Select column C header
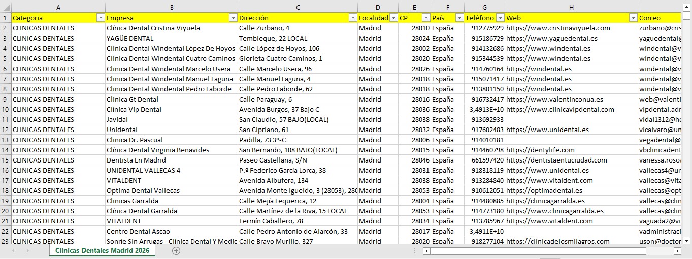 [298, 7]
